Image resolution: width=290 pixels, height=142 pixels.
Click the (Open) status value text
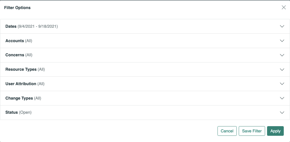25,113
